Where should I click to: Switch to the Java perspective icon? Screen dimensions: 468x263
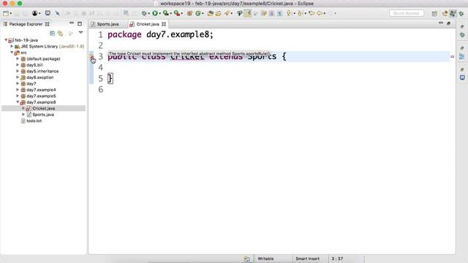click(x=453, y=13)
